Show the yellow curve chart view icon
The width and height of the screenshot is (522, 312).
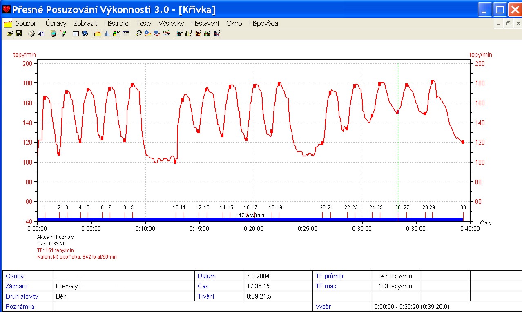click(x=98, y=33)
